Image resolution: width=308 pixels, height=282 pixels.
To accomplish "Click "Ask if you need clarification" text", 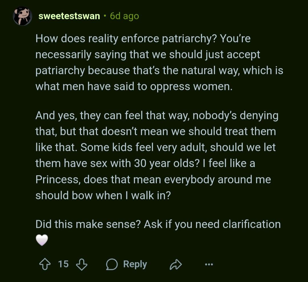I will click(x=212, y=224).
